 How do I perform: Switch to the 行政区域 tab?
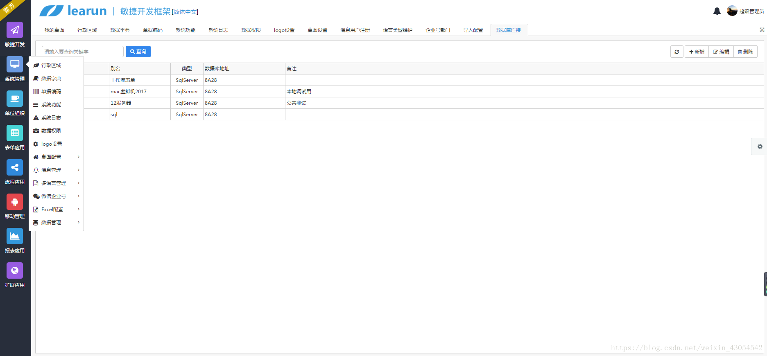(x=87, y=30)
